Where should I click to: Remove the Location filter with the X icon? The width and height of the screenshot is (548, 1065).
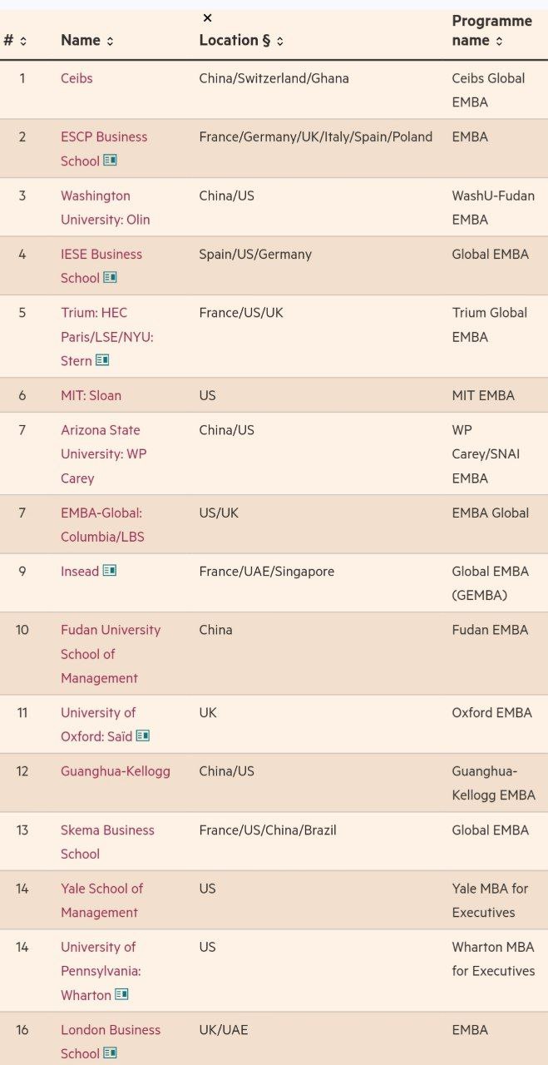click(208, 18)
